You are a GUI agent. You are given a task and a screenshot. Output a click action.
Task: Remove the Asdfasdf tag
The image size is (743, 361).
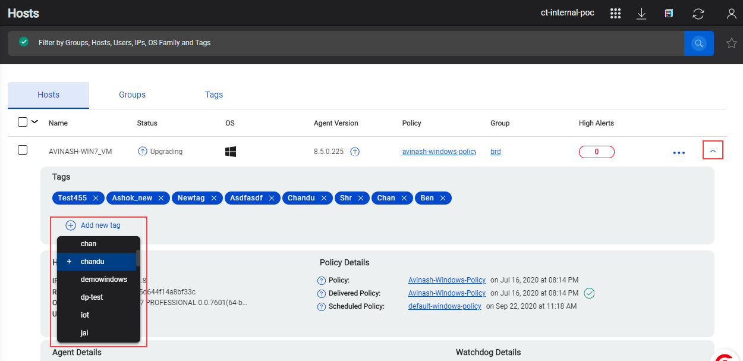(272, 198)
